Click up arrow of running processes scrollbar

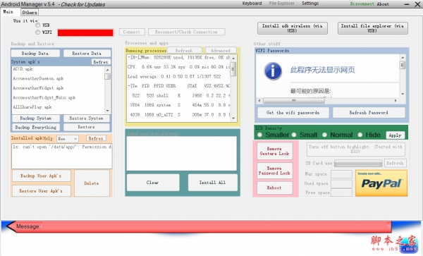(233, 59)
